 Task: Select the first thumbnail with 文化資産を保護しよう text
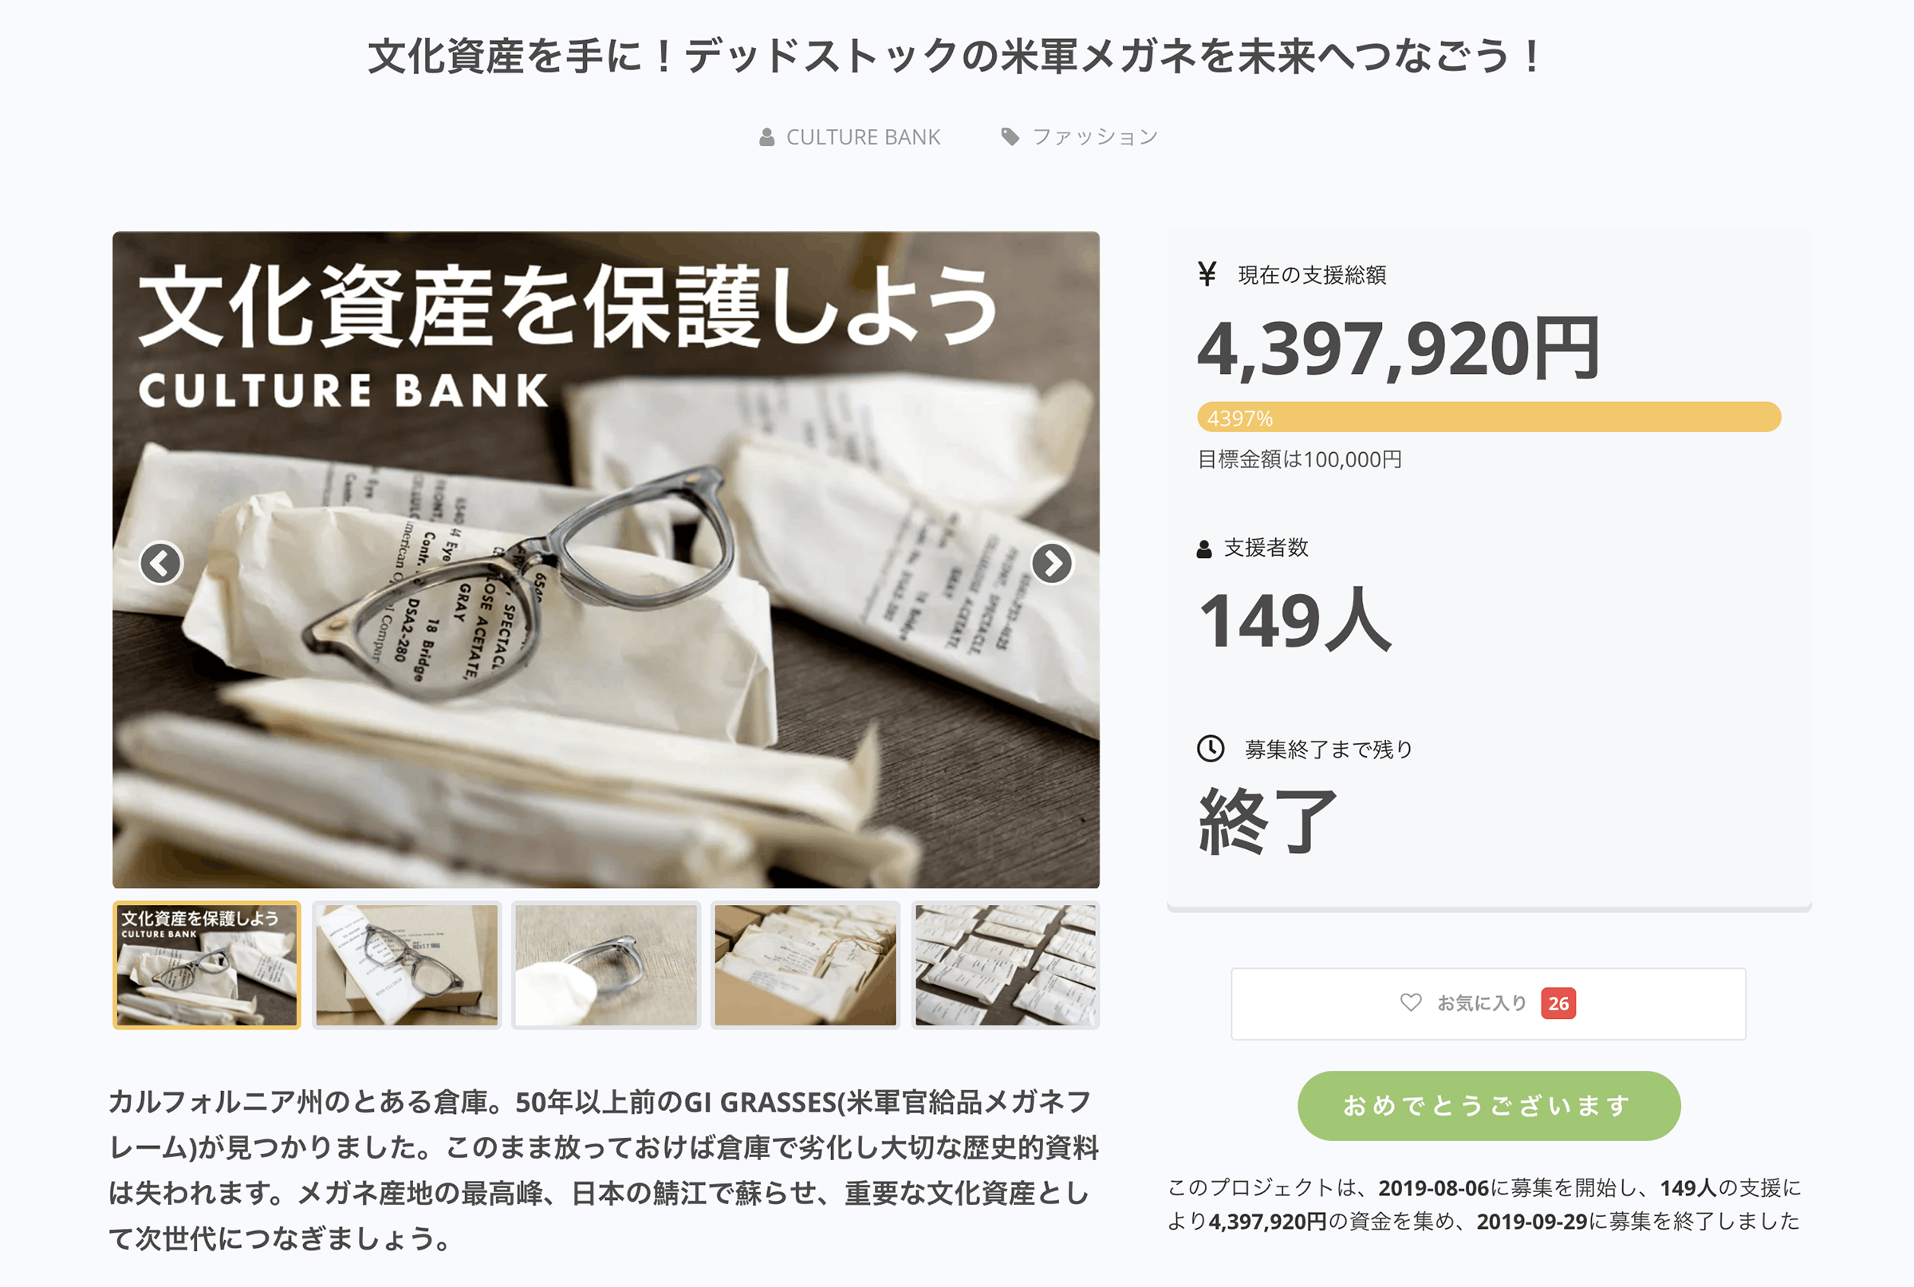[x=207, y=965]
